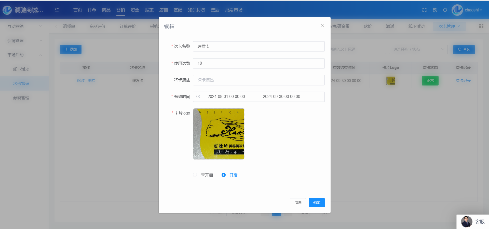
Task: Open the 订单 top menu
Action: click(92, 10)
